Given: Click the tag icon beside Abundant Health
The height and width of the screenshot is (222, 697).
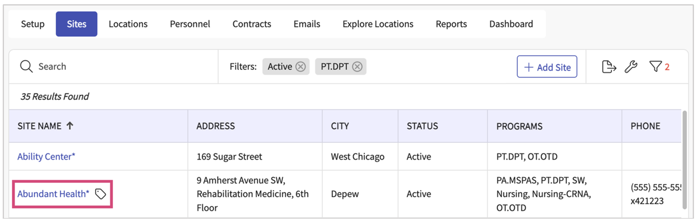Looking at the screenshot, I should point(100,194).
